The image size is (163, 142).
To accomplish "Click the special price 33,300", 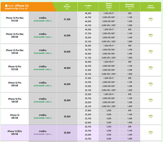I will pos(88,94).
